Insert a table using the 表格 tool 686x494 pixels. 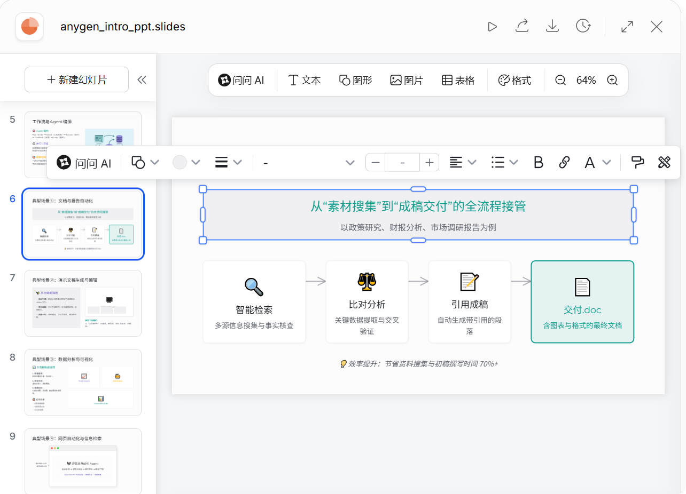[x=458, y=80]
